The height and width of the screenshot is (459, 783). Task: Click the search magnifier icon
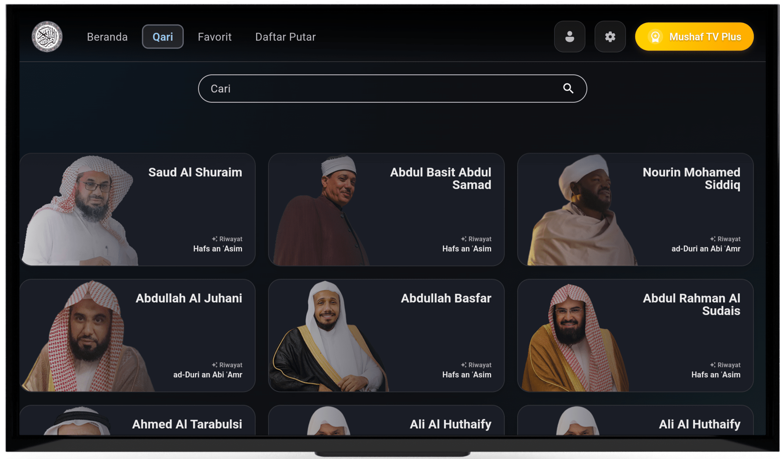coord(568,88)
